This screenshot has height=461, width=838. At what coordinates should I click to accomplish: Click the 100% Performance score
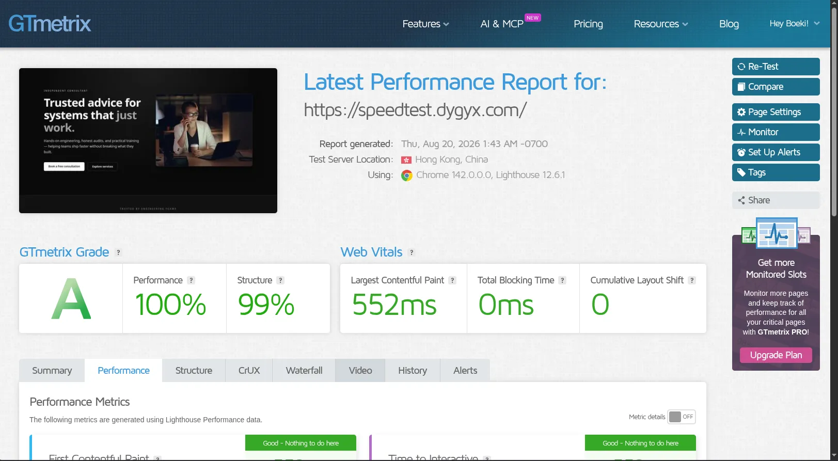(170, 305)
